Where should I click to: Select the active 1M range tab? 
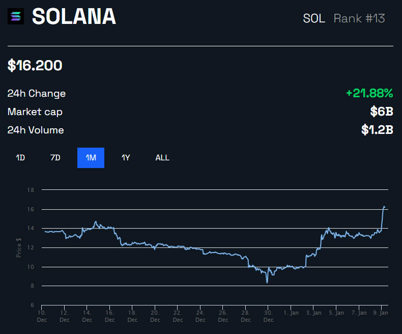(91, 158)
